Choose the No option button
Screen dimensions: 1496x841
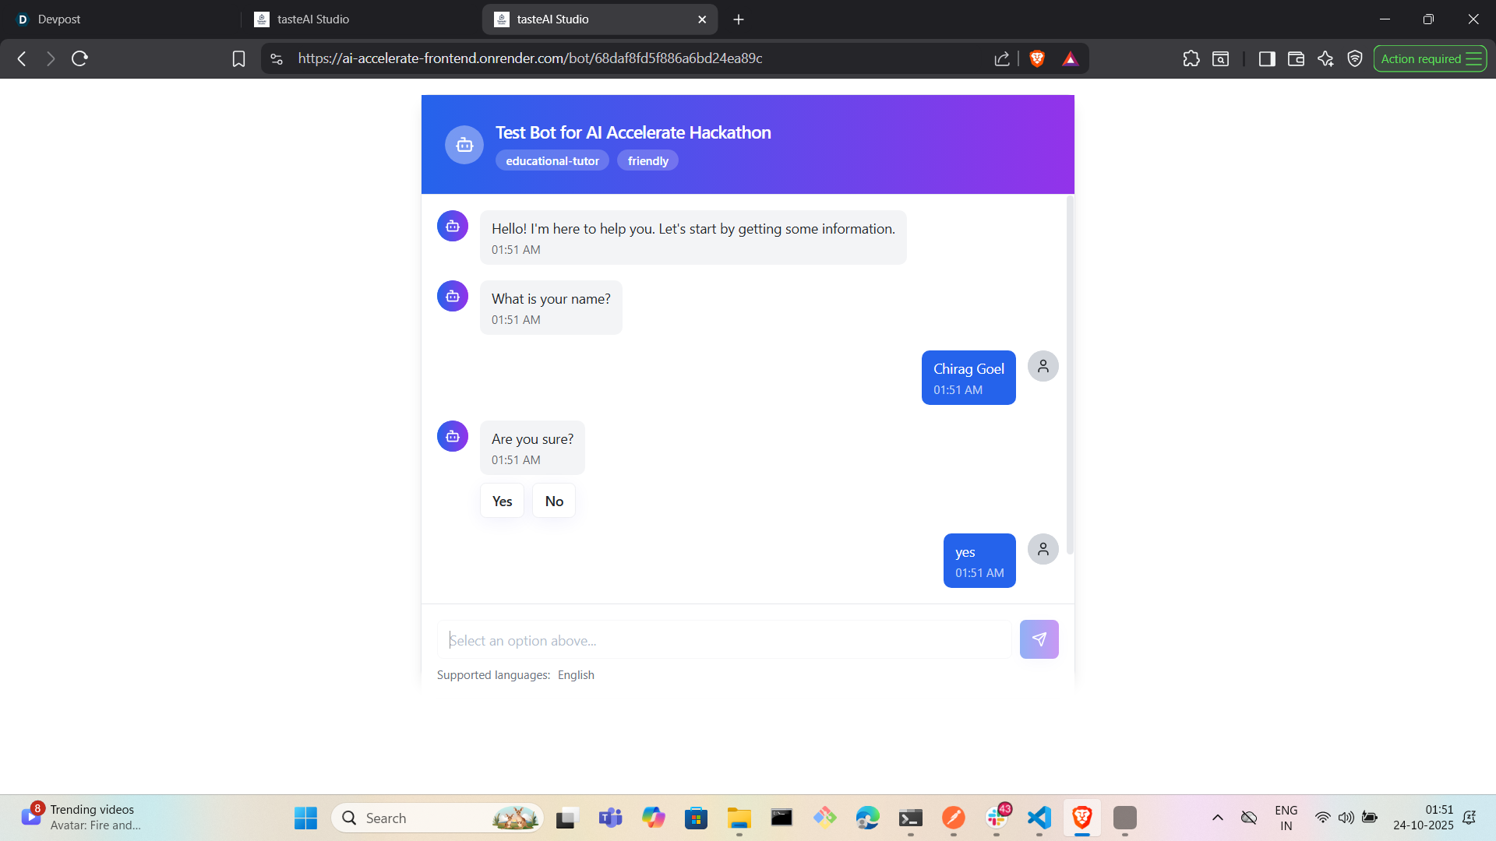(x=554, y=501)
